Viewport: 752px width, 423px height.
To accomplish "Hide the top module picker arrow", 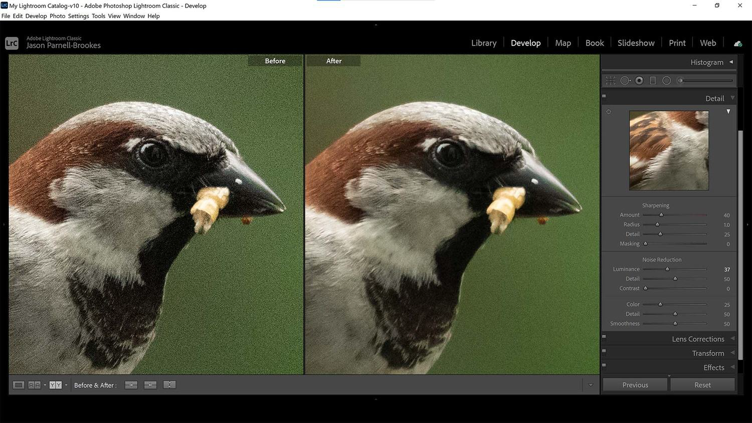I will (x=376, y=25).
